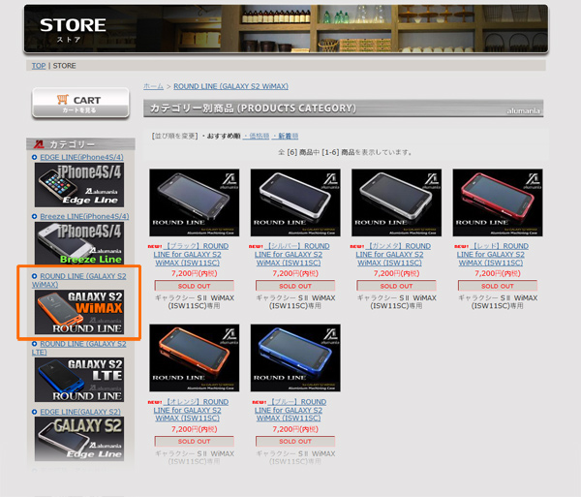Screen dimensions: 581x497
Task: Open 【ブラック】ROUND LINE product title link
Action: pyautogui.click(x=191, y=255)
